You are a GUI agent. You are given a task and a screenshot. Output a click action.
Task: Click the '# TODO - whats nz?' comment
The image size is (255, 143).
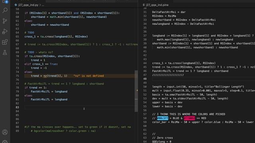39,52
